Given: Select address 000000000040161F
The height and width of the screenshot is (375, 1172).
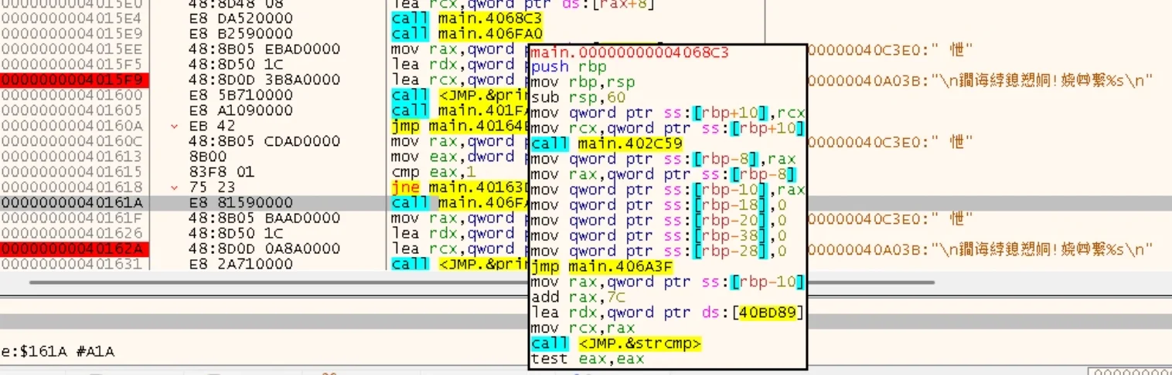Looking at the screenshot, I should pyautogui.click(x=71, y=218).
